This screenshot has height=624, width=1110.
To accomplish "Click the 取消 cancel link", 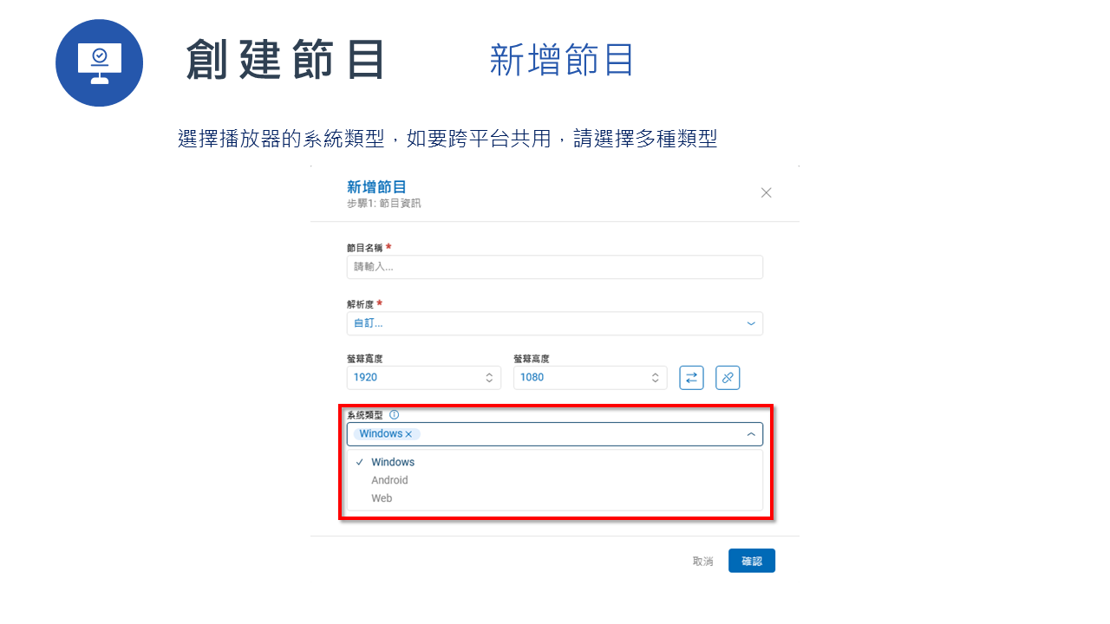I will pyautogui.click(x=702, y=560).
